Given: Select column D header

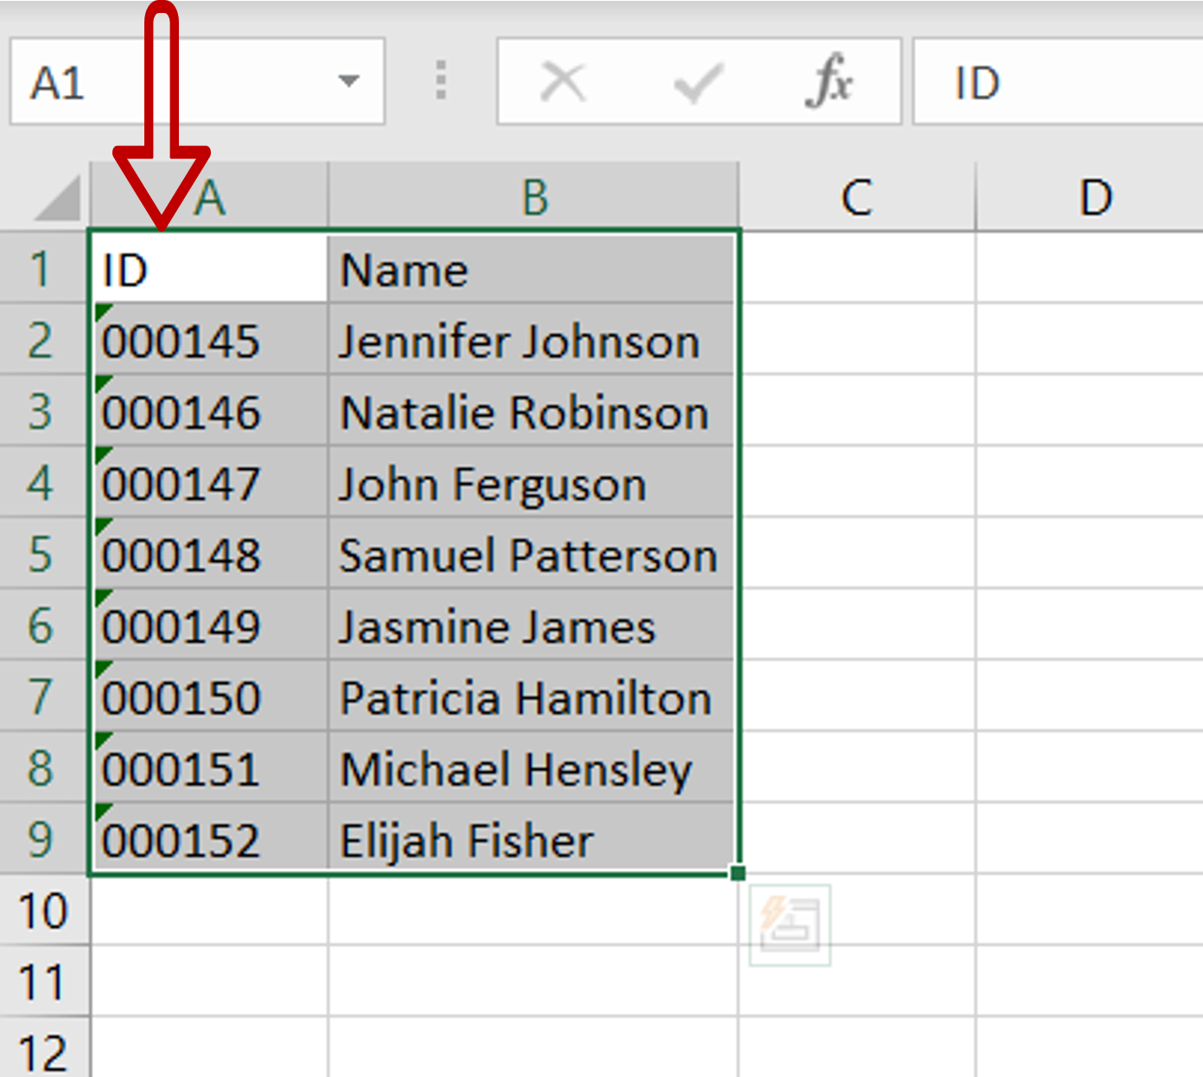Looking at the screenshot, I should tap(1095, 198).
